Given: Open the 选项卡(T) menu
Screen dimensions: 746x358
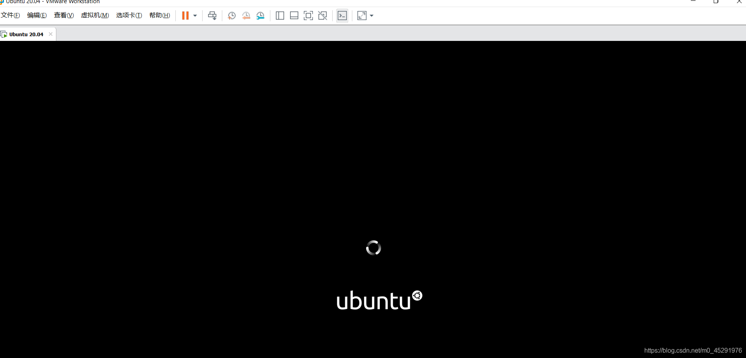Looking at the screenshot, I should (x=129, y=15).
